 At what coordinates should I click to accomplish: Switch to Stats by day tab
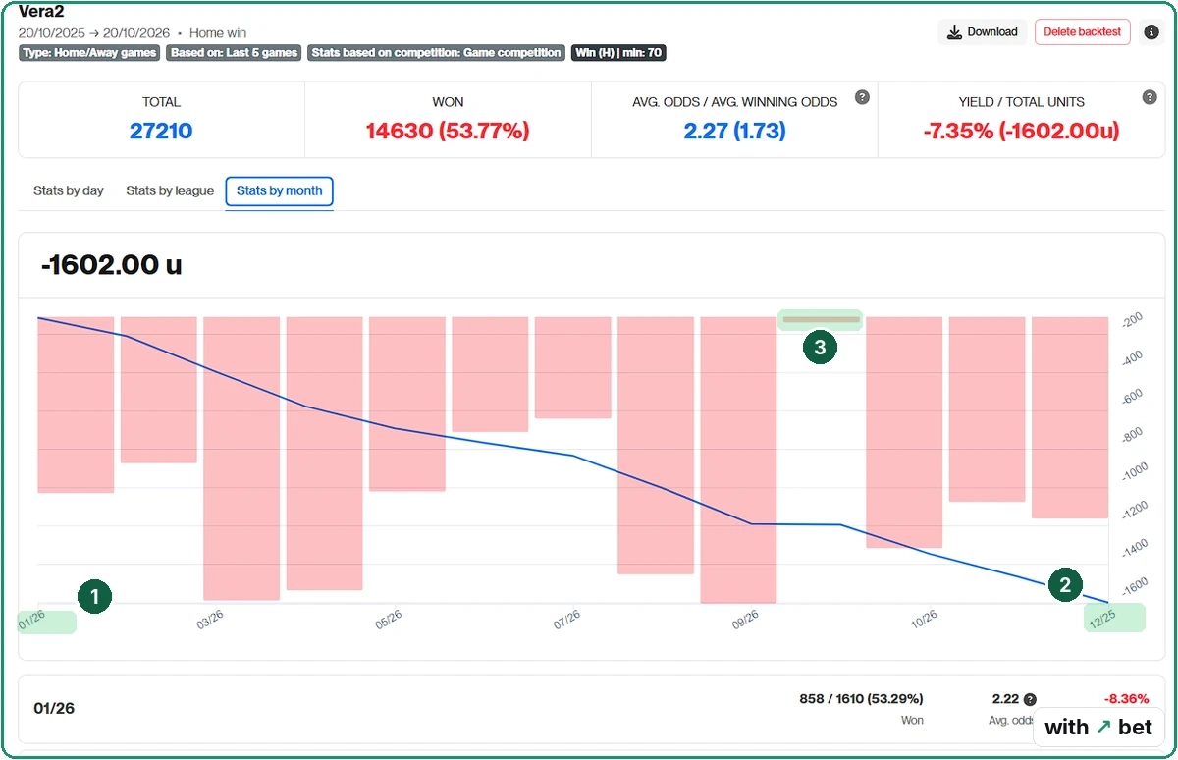pyautogui.click(x=69, y=190)
